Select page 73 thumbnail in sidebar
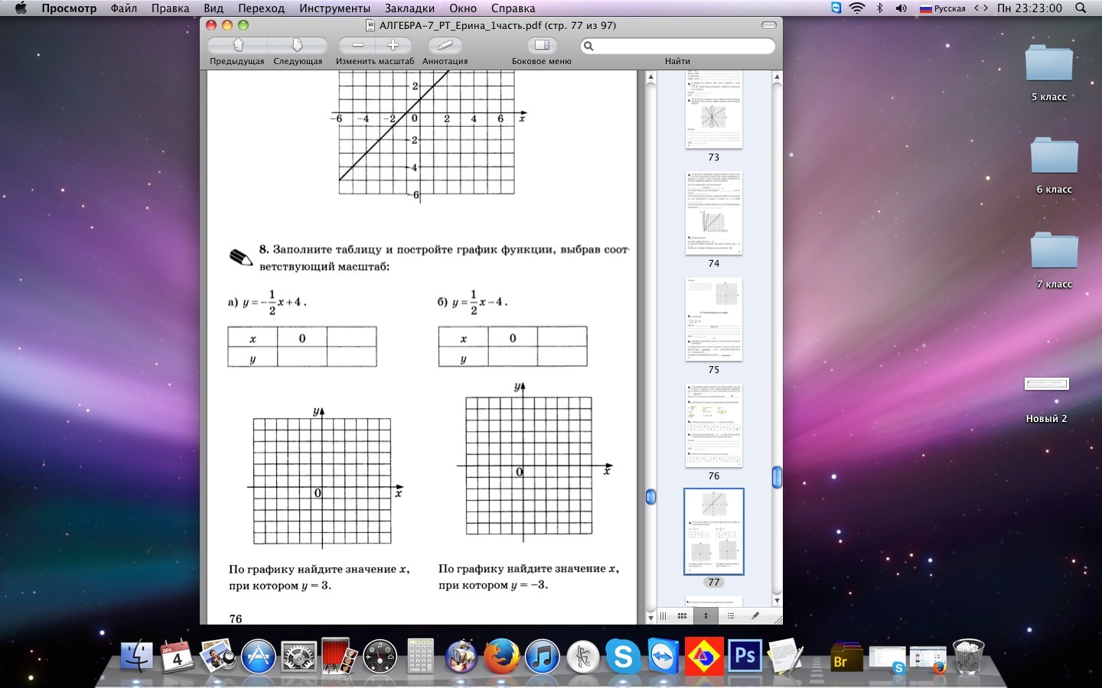 [x=714, y=109]
